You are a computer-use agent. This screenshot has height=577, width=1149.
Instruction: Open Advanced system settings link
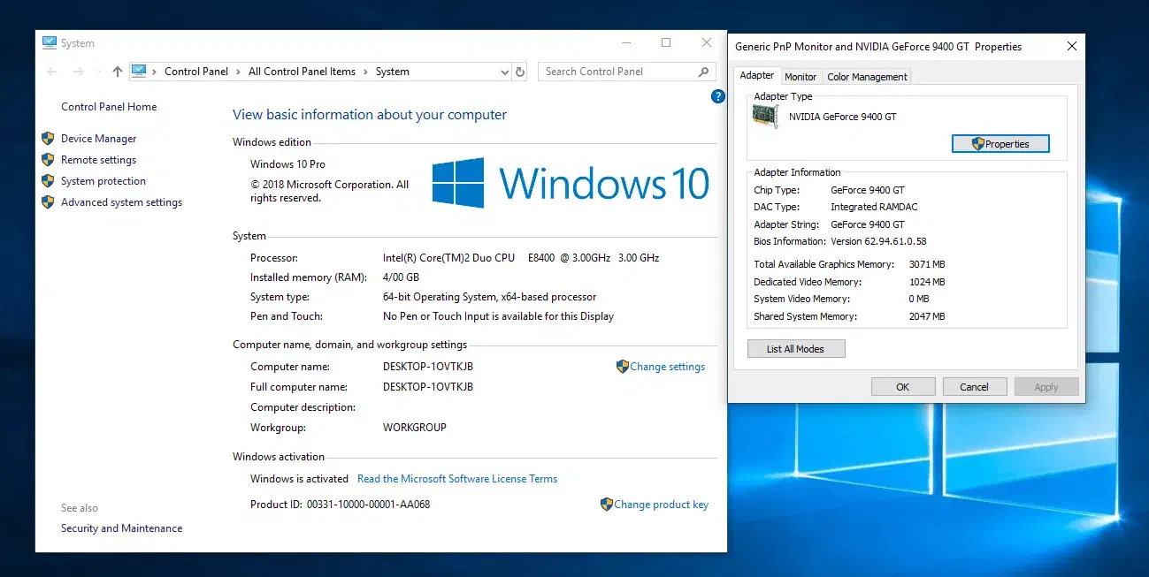(121, 202)
